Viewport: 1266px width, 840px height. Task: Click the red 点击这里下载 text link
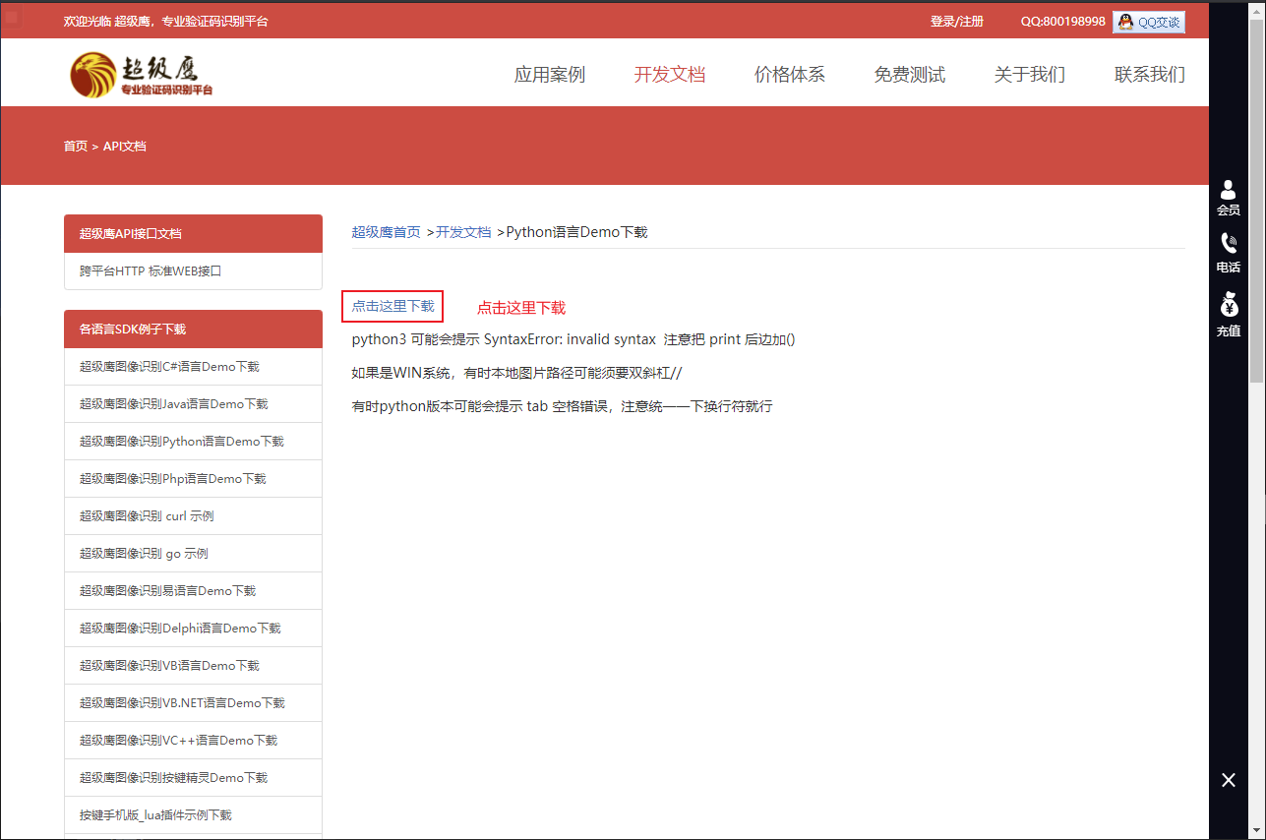[520, 307]
